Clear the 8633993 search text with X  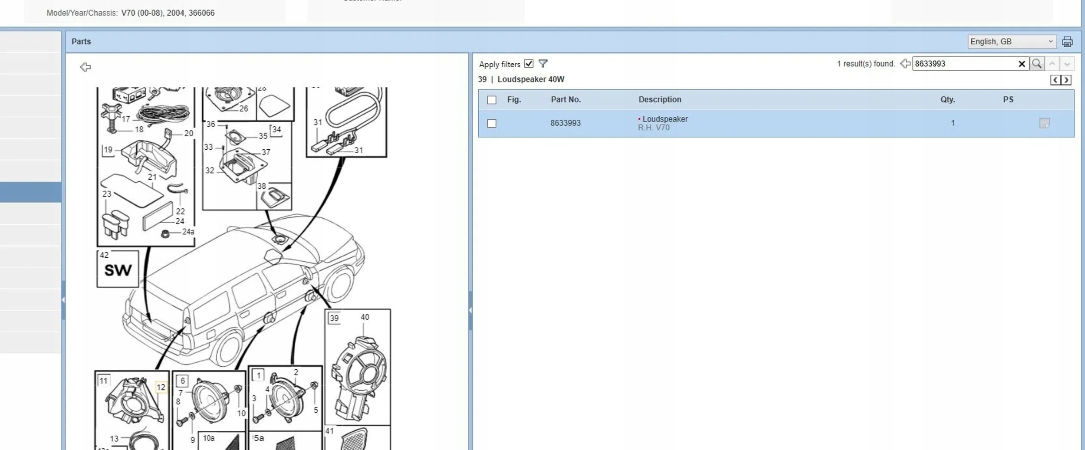(x=1022, y=64)
